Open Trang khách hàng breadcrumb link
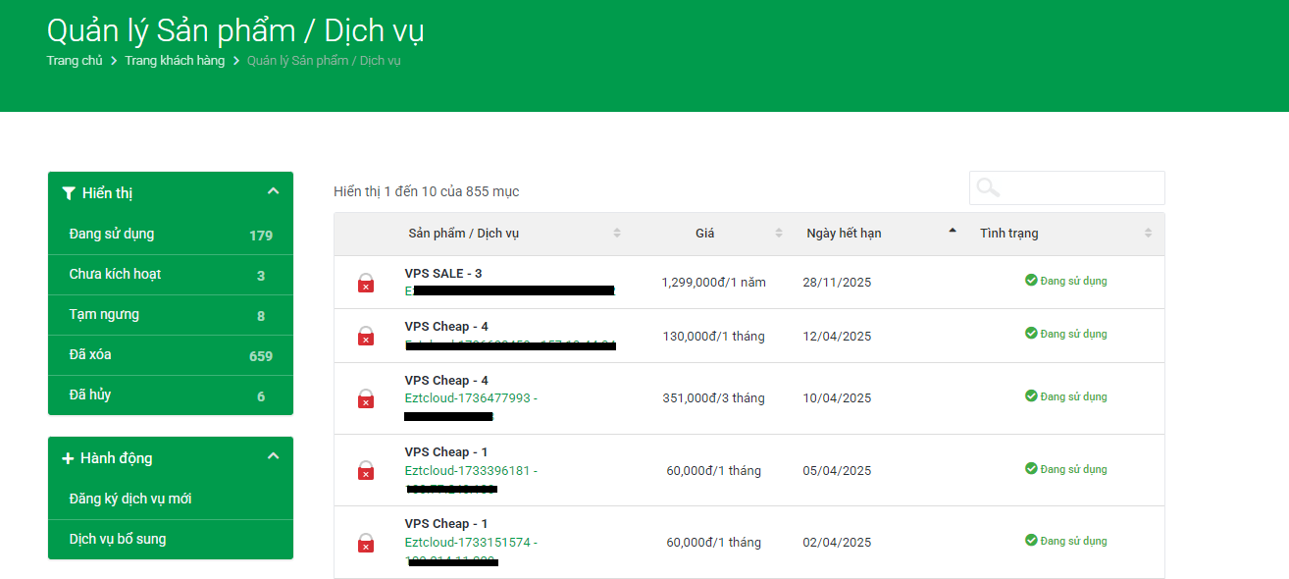1289x579 pixels. (x=175, y=61)
